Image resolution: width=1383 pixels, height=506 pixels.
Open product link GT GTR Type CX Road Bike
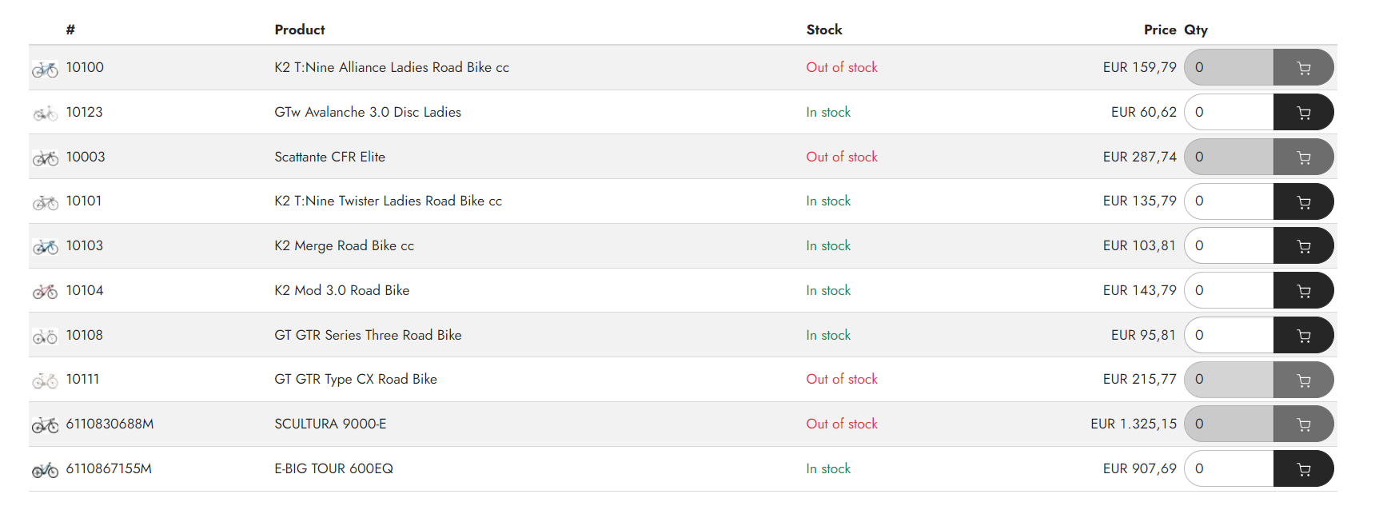(x=356, y=380)
